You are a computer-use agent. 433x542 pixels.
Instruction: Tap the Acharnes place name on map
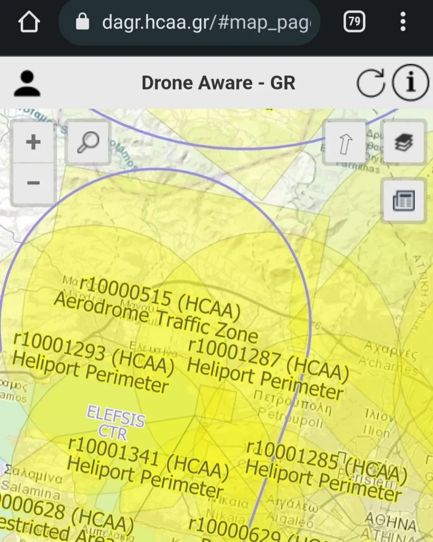click(387, 365)
